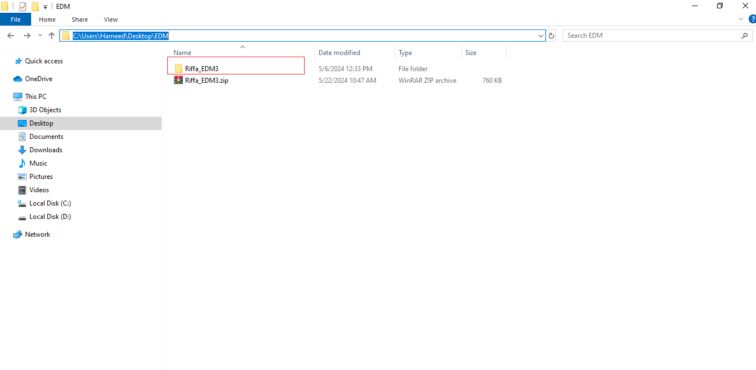
Task: Sort by the Name column header
Action: pyautogui.click(x=182, y=53)
